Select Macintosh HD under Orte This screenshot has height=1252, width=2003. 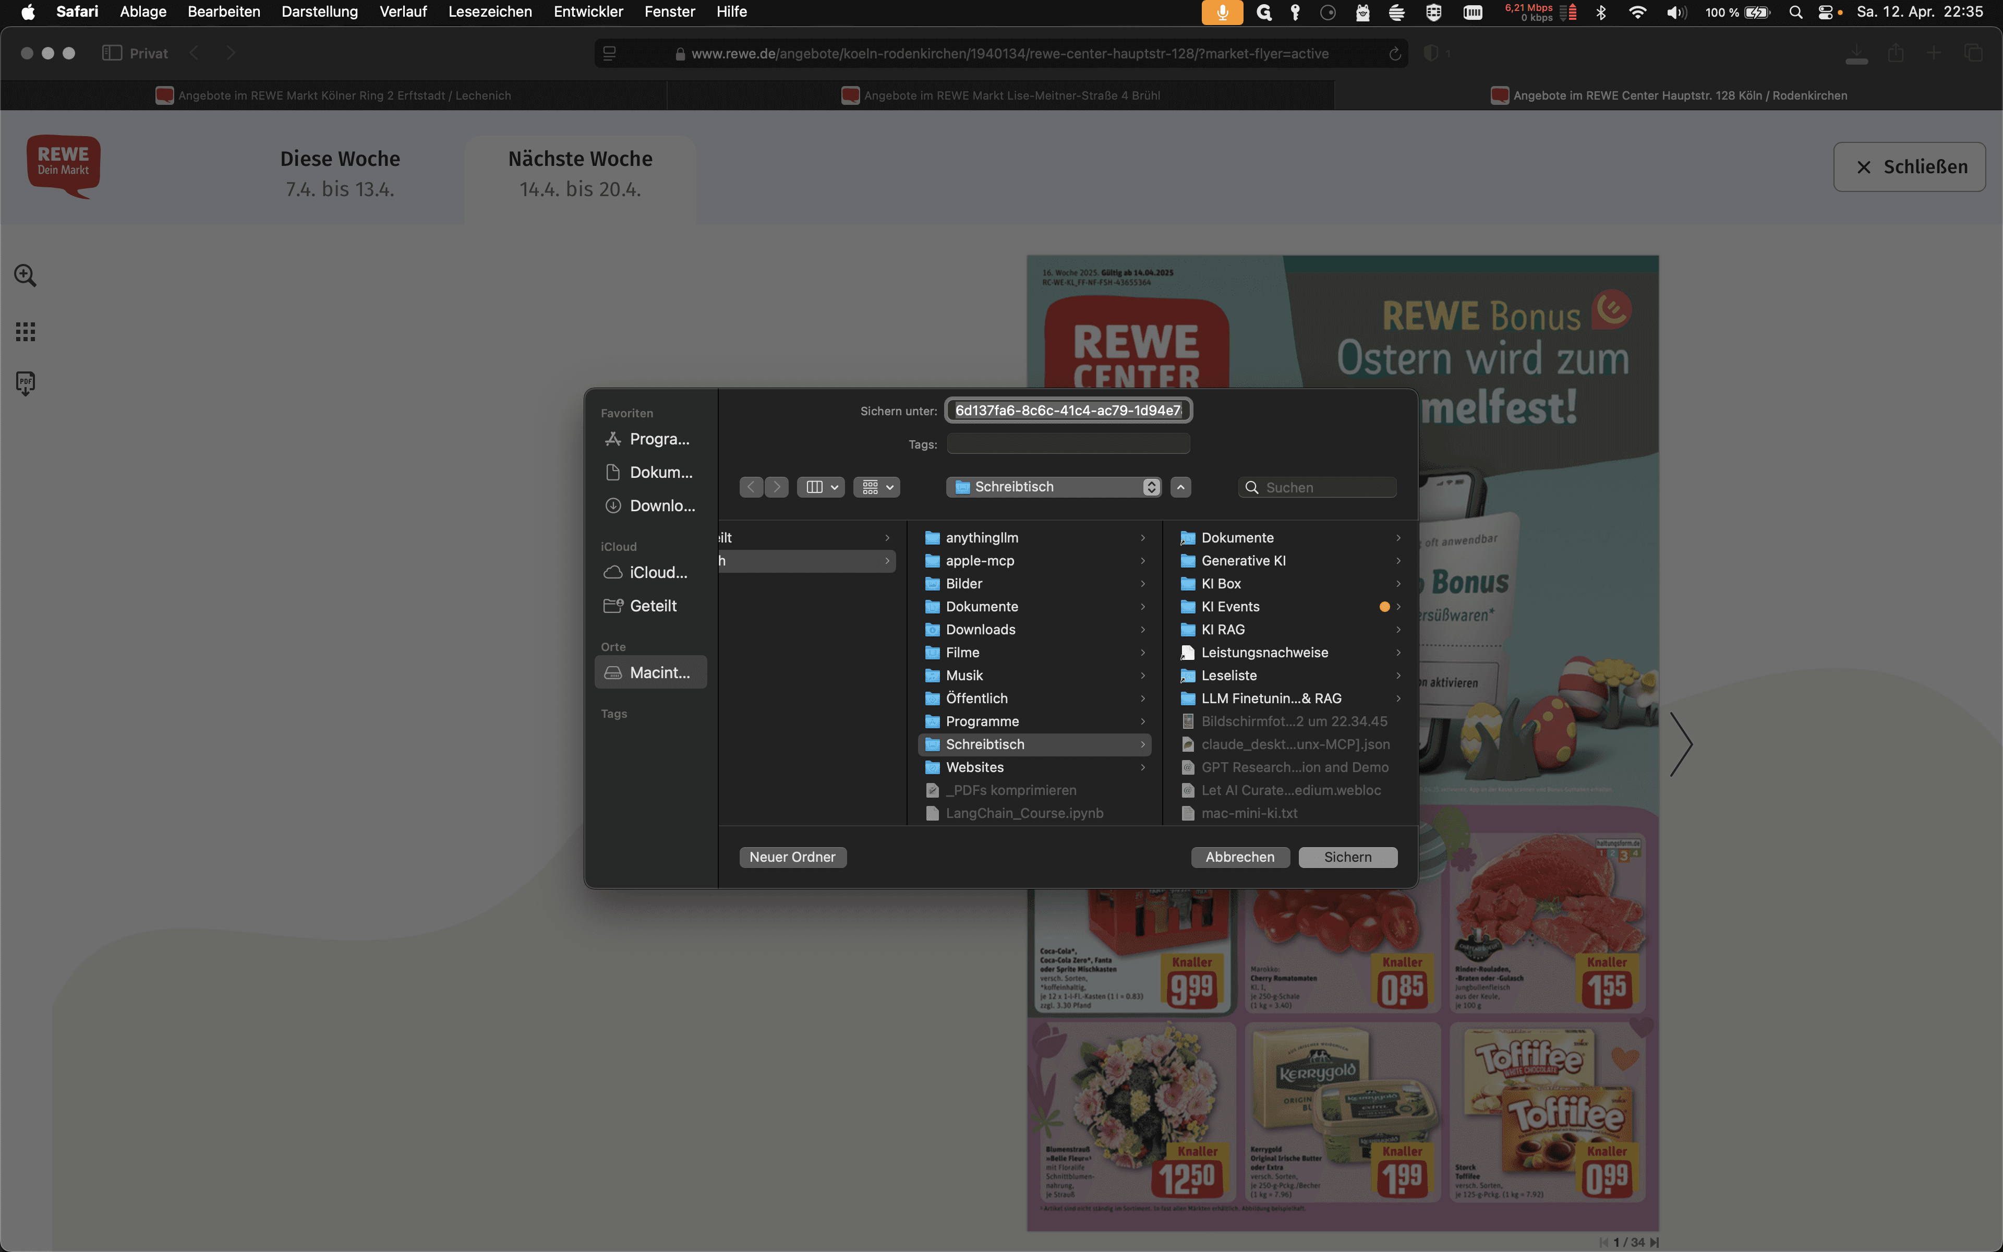pyautogui.click(x=650, y=672)
